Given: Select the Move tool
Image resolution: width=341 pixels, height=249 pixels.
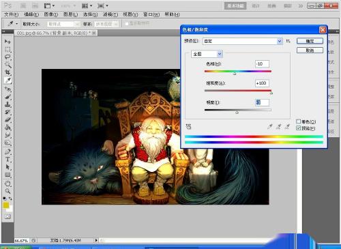Looking at the screenshot, I should [8, 42].
